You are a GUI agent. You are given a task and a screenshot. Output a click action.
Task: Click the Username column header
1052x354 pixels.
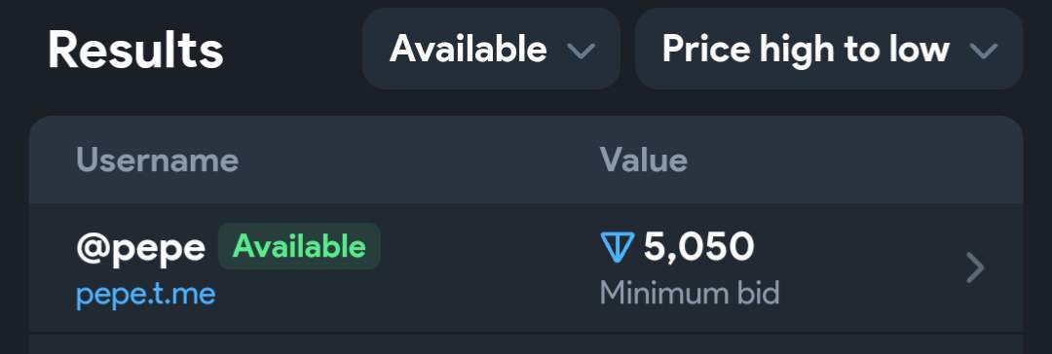[x=158, y=160]
